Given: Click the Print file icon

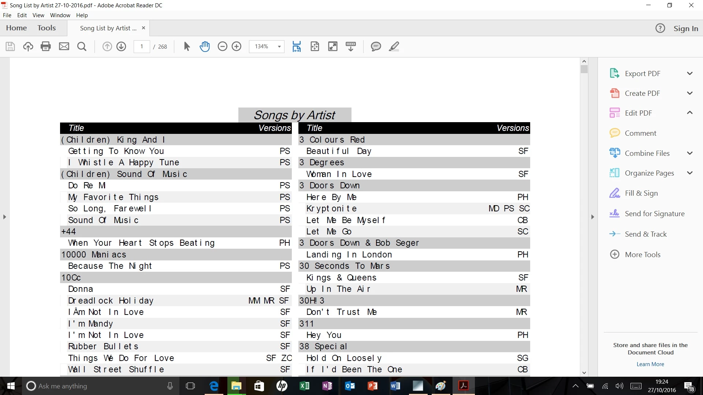Looking at the screenshot, I should pos(46,46).
